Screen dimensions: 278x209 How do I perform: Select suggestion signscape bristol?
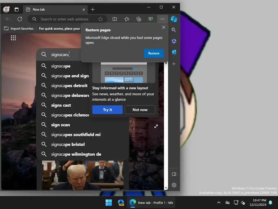[x=83, y=144]
